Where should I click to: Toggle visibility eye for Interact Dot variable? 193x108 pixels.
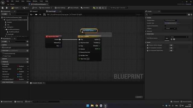(28, 74)
